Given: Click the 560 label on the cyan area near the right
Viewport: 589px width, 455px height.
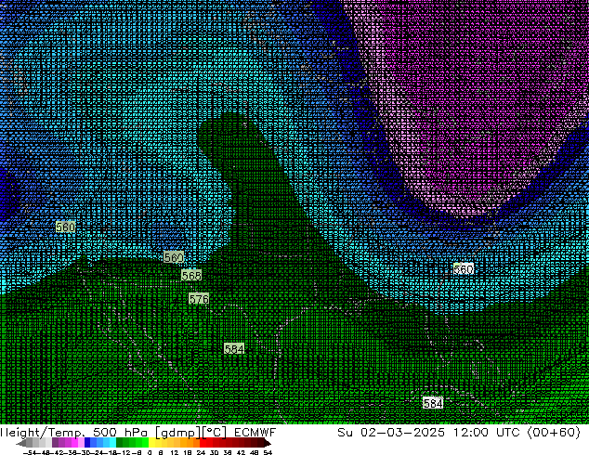Looking at the screenshot, I should 464,268.
